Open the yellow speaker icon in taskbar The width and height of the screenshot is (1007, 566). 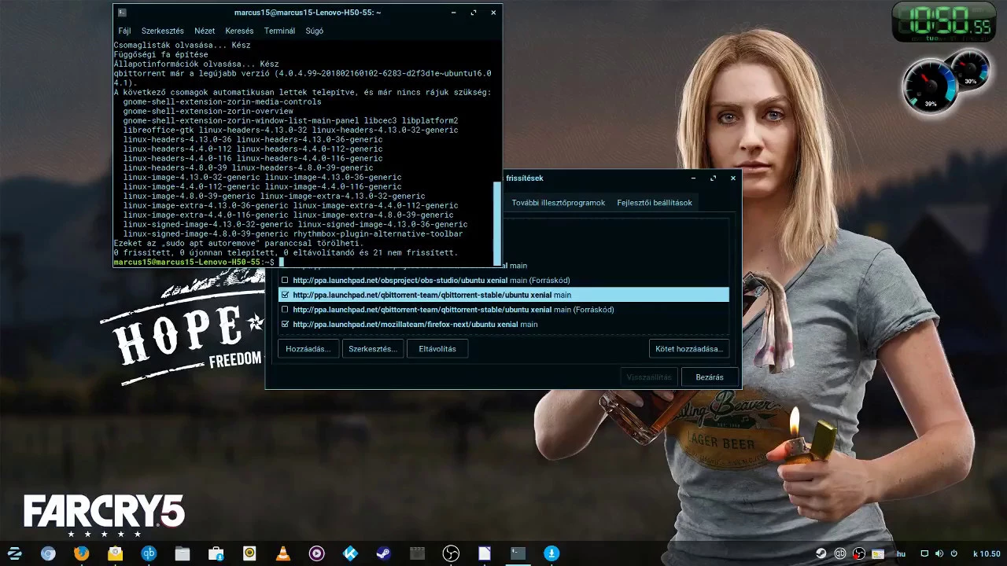[x=249, y=553]
